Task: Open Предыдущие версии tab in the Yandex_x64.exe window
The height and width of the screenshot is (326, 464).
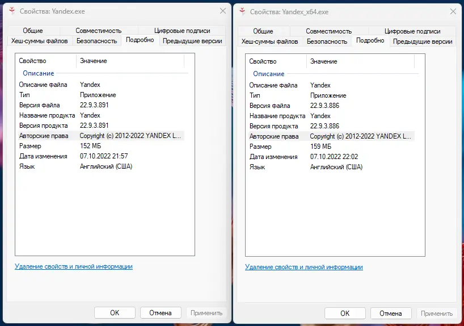Action: [423, 41]
